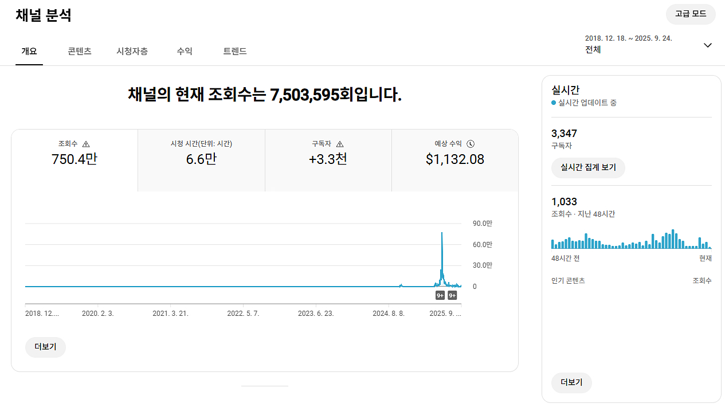The width and height of the screenshot is (725, 407).
Task: Click the warning triangle next to 구독자
Action: 340,144
